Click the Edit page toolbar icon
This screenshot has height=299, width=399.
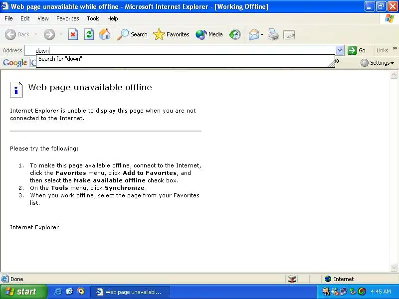point(289,34)
